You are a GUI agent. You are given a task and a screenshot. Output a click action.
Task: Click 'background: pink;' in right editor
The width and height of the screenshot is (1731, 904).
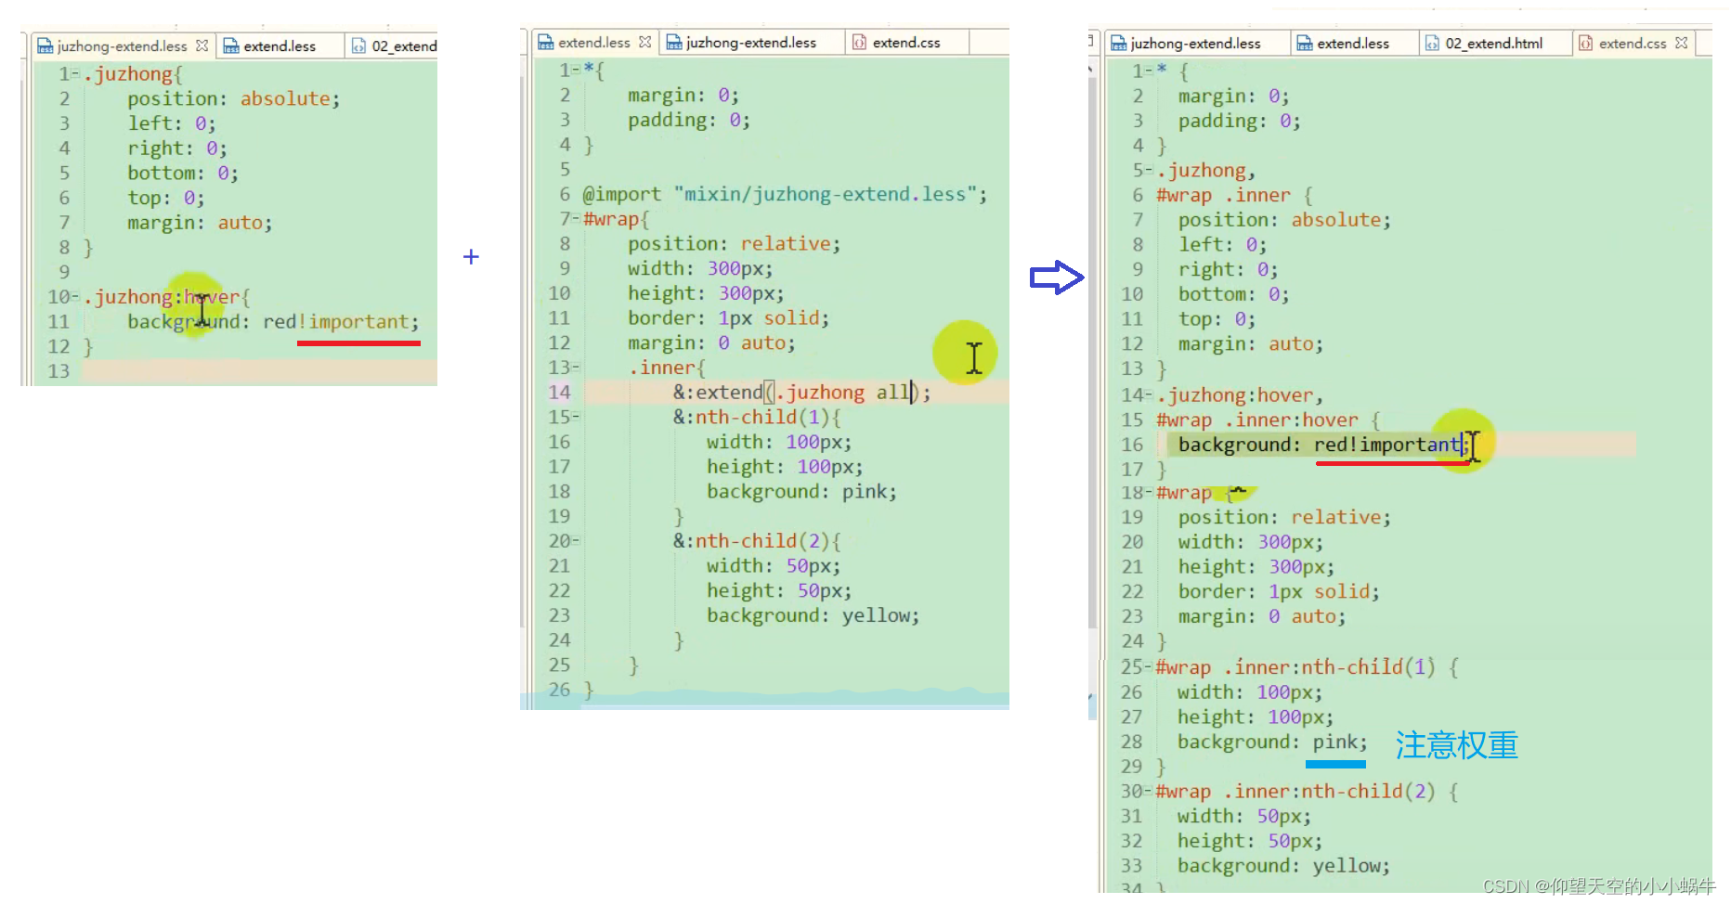point(1272,742)
